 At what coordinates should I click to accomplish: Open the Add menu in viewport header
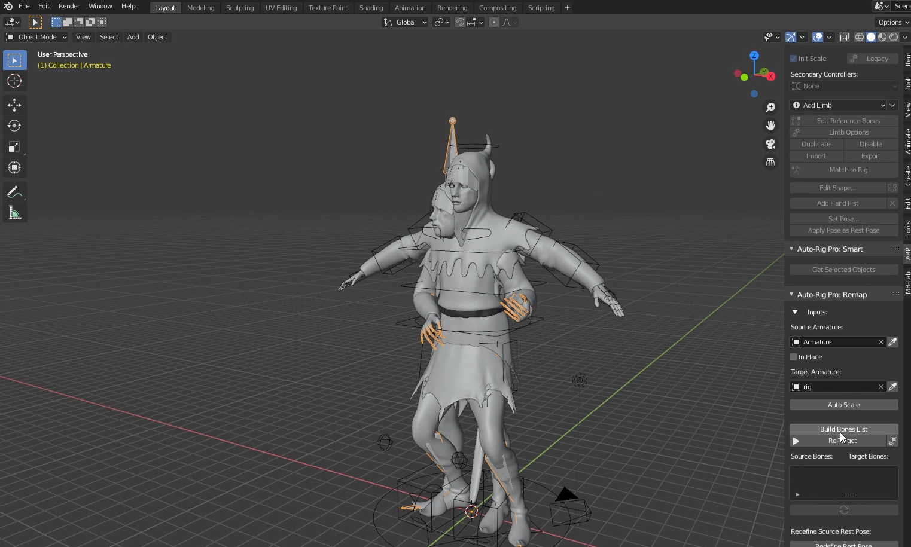133,37
